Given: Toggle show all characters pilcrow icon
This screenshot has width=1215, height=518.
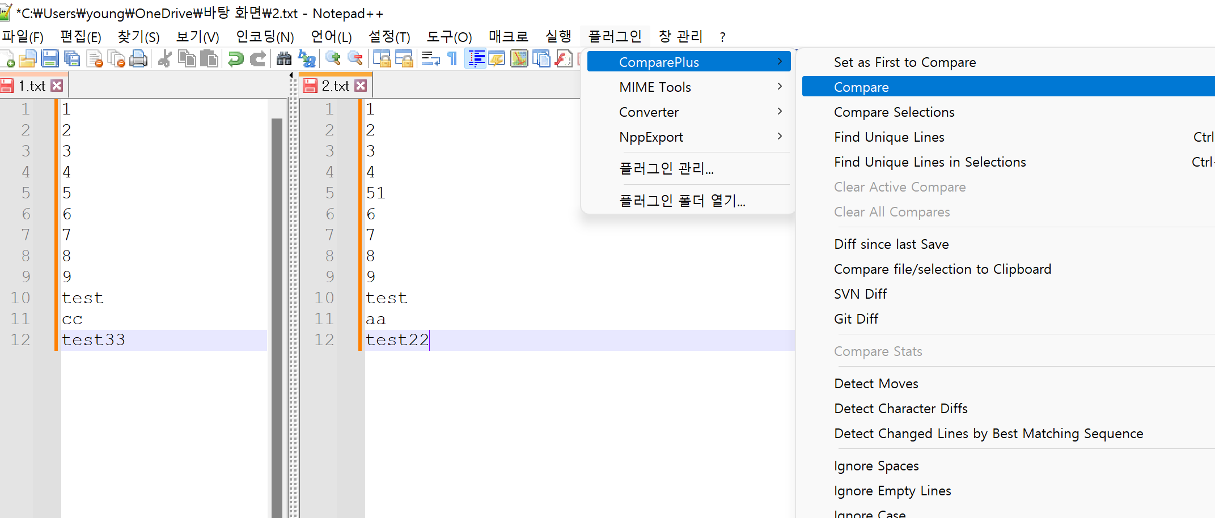Looking at the screenshot, I should tap(452, 59).
